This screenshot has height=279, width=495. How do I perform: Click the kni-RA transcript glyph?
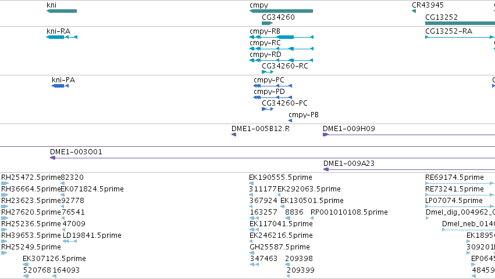pos(62,37)
